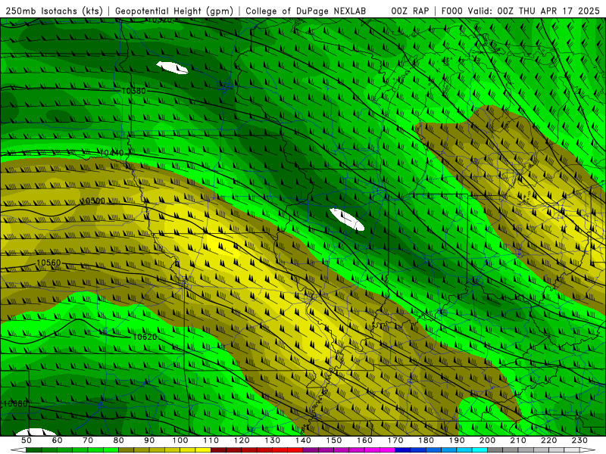
Task: Click the legend value 70
Action: 88,440
